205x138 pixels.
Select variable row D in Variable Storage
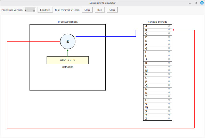click(x=158, y=37)
